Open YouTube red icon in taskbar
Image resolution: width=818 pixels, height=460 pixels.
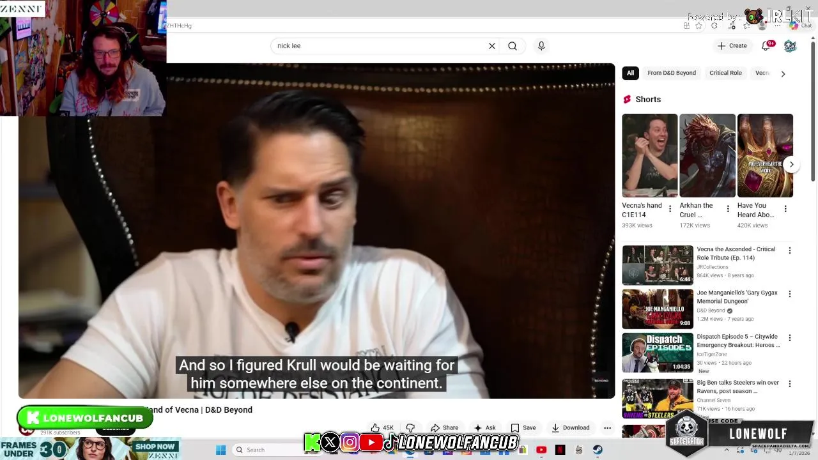541,450
